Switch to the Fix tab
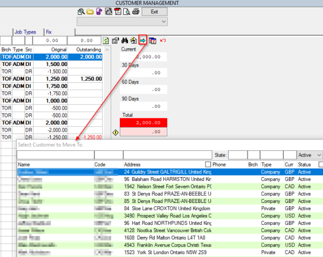323x257 pixels. pos(48,32)
